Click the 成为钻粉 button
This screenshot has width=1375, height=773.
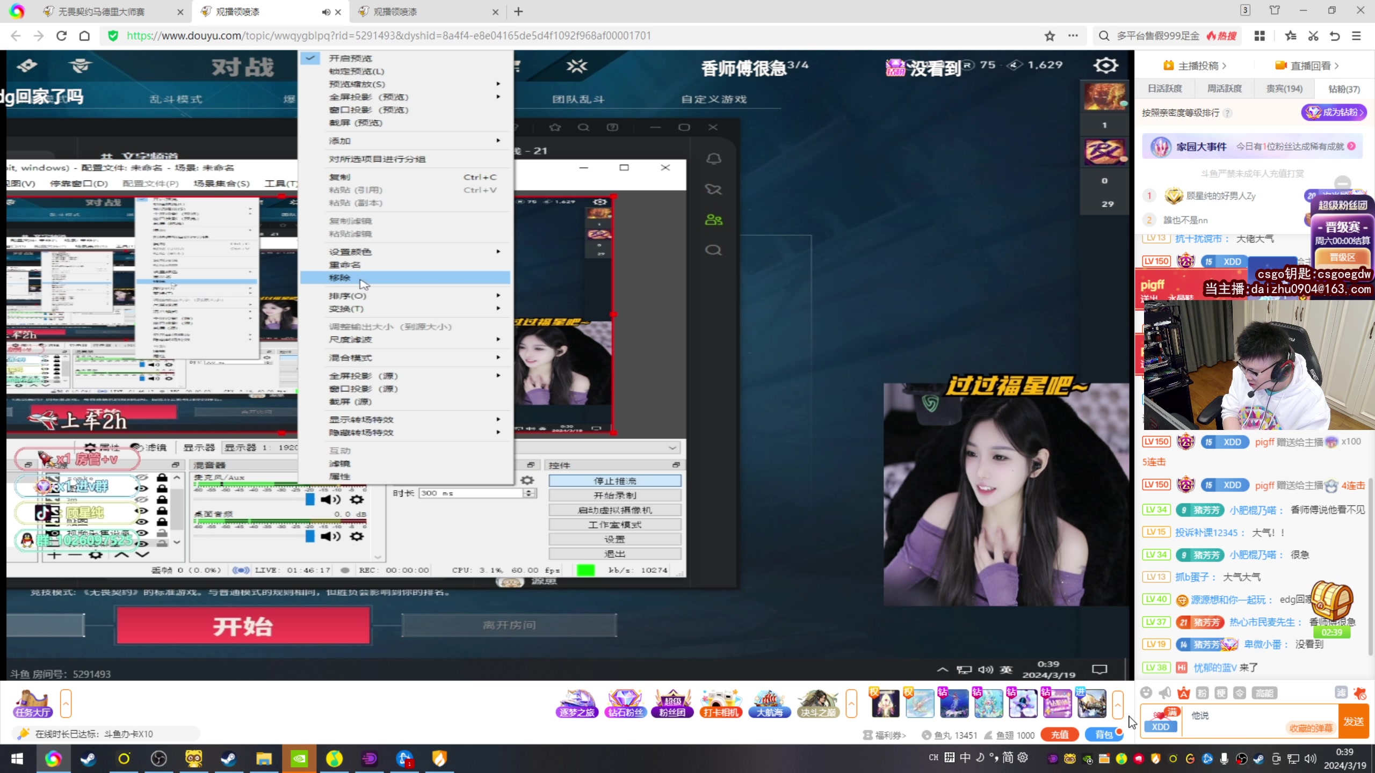1334,112
